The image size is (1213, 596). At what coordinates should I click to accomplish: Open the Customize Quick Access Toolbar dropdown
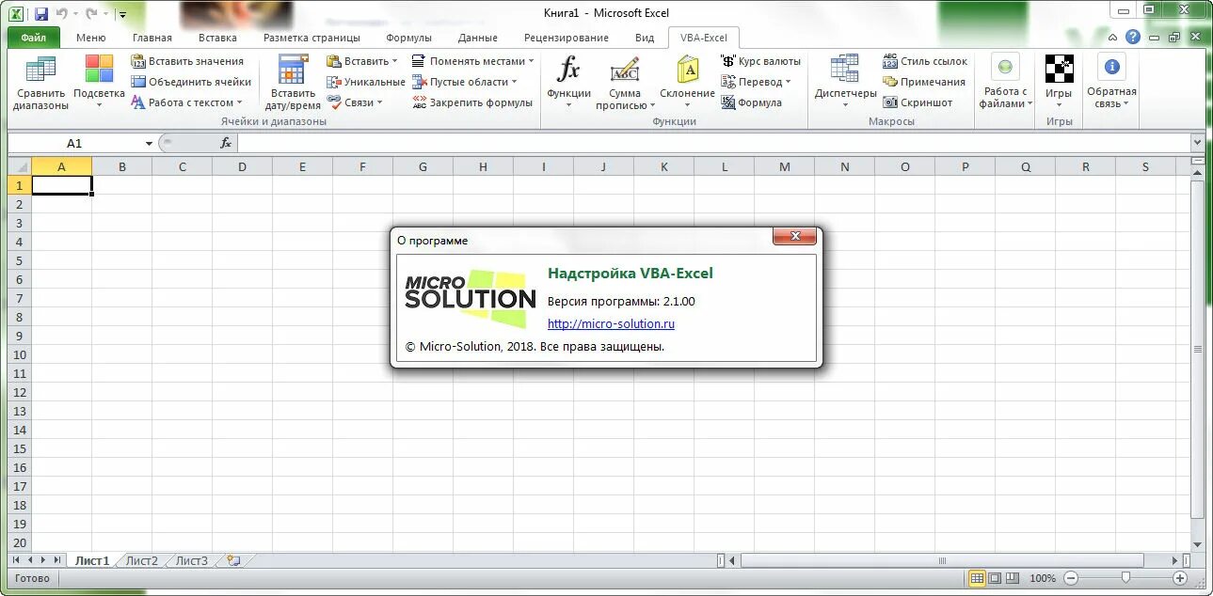[x=122, y=15]
